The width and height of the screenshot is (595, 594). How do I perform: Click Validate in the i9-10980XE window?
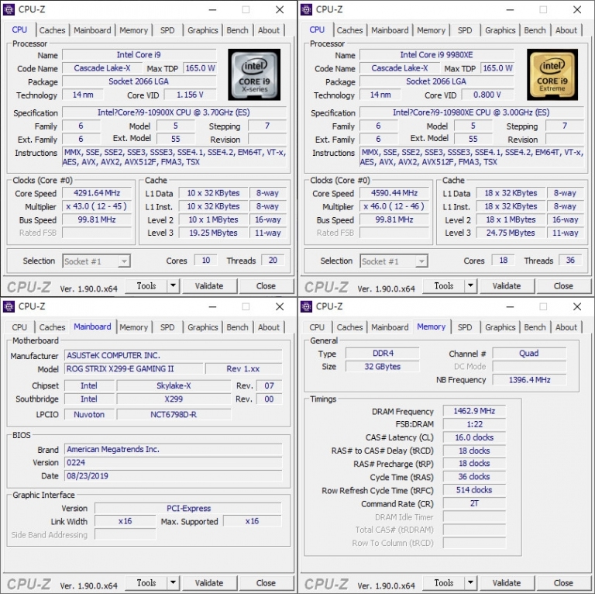[507, 286]
